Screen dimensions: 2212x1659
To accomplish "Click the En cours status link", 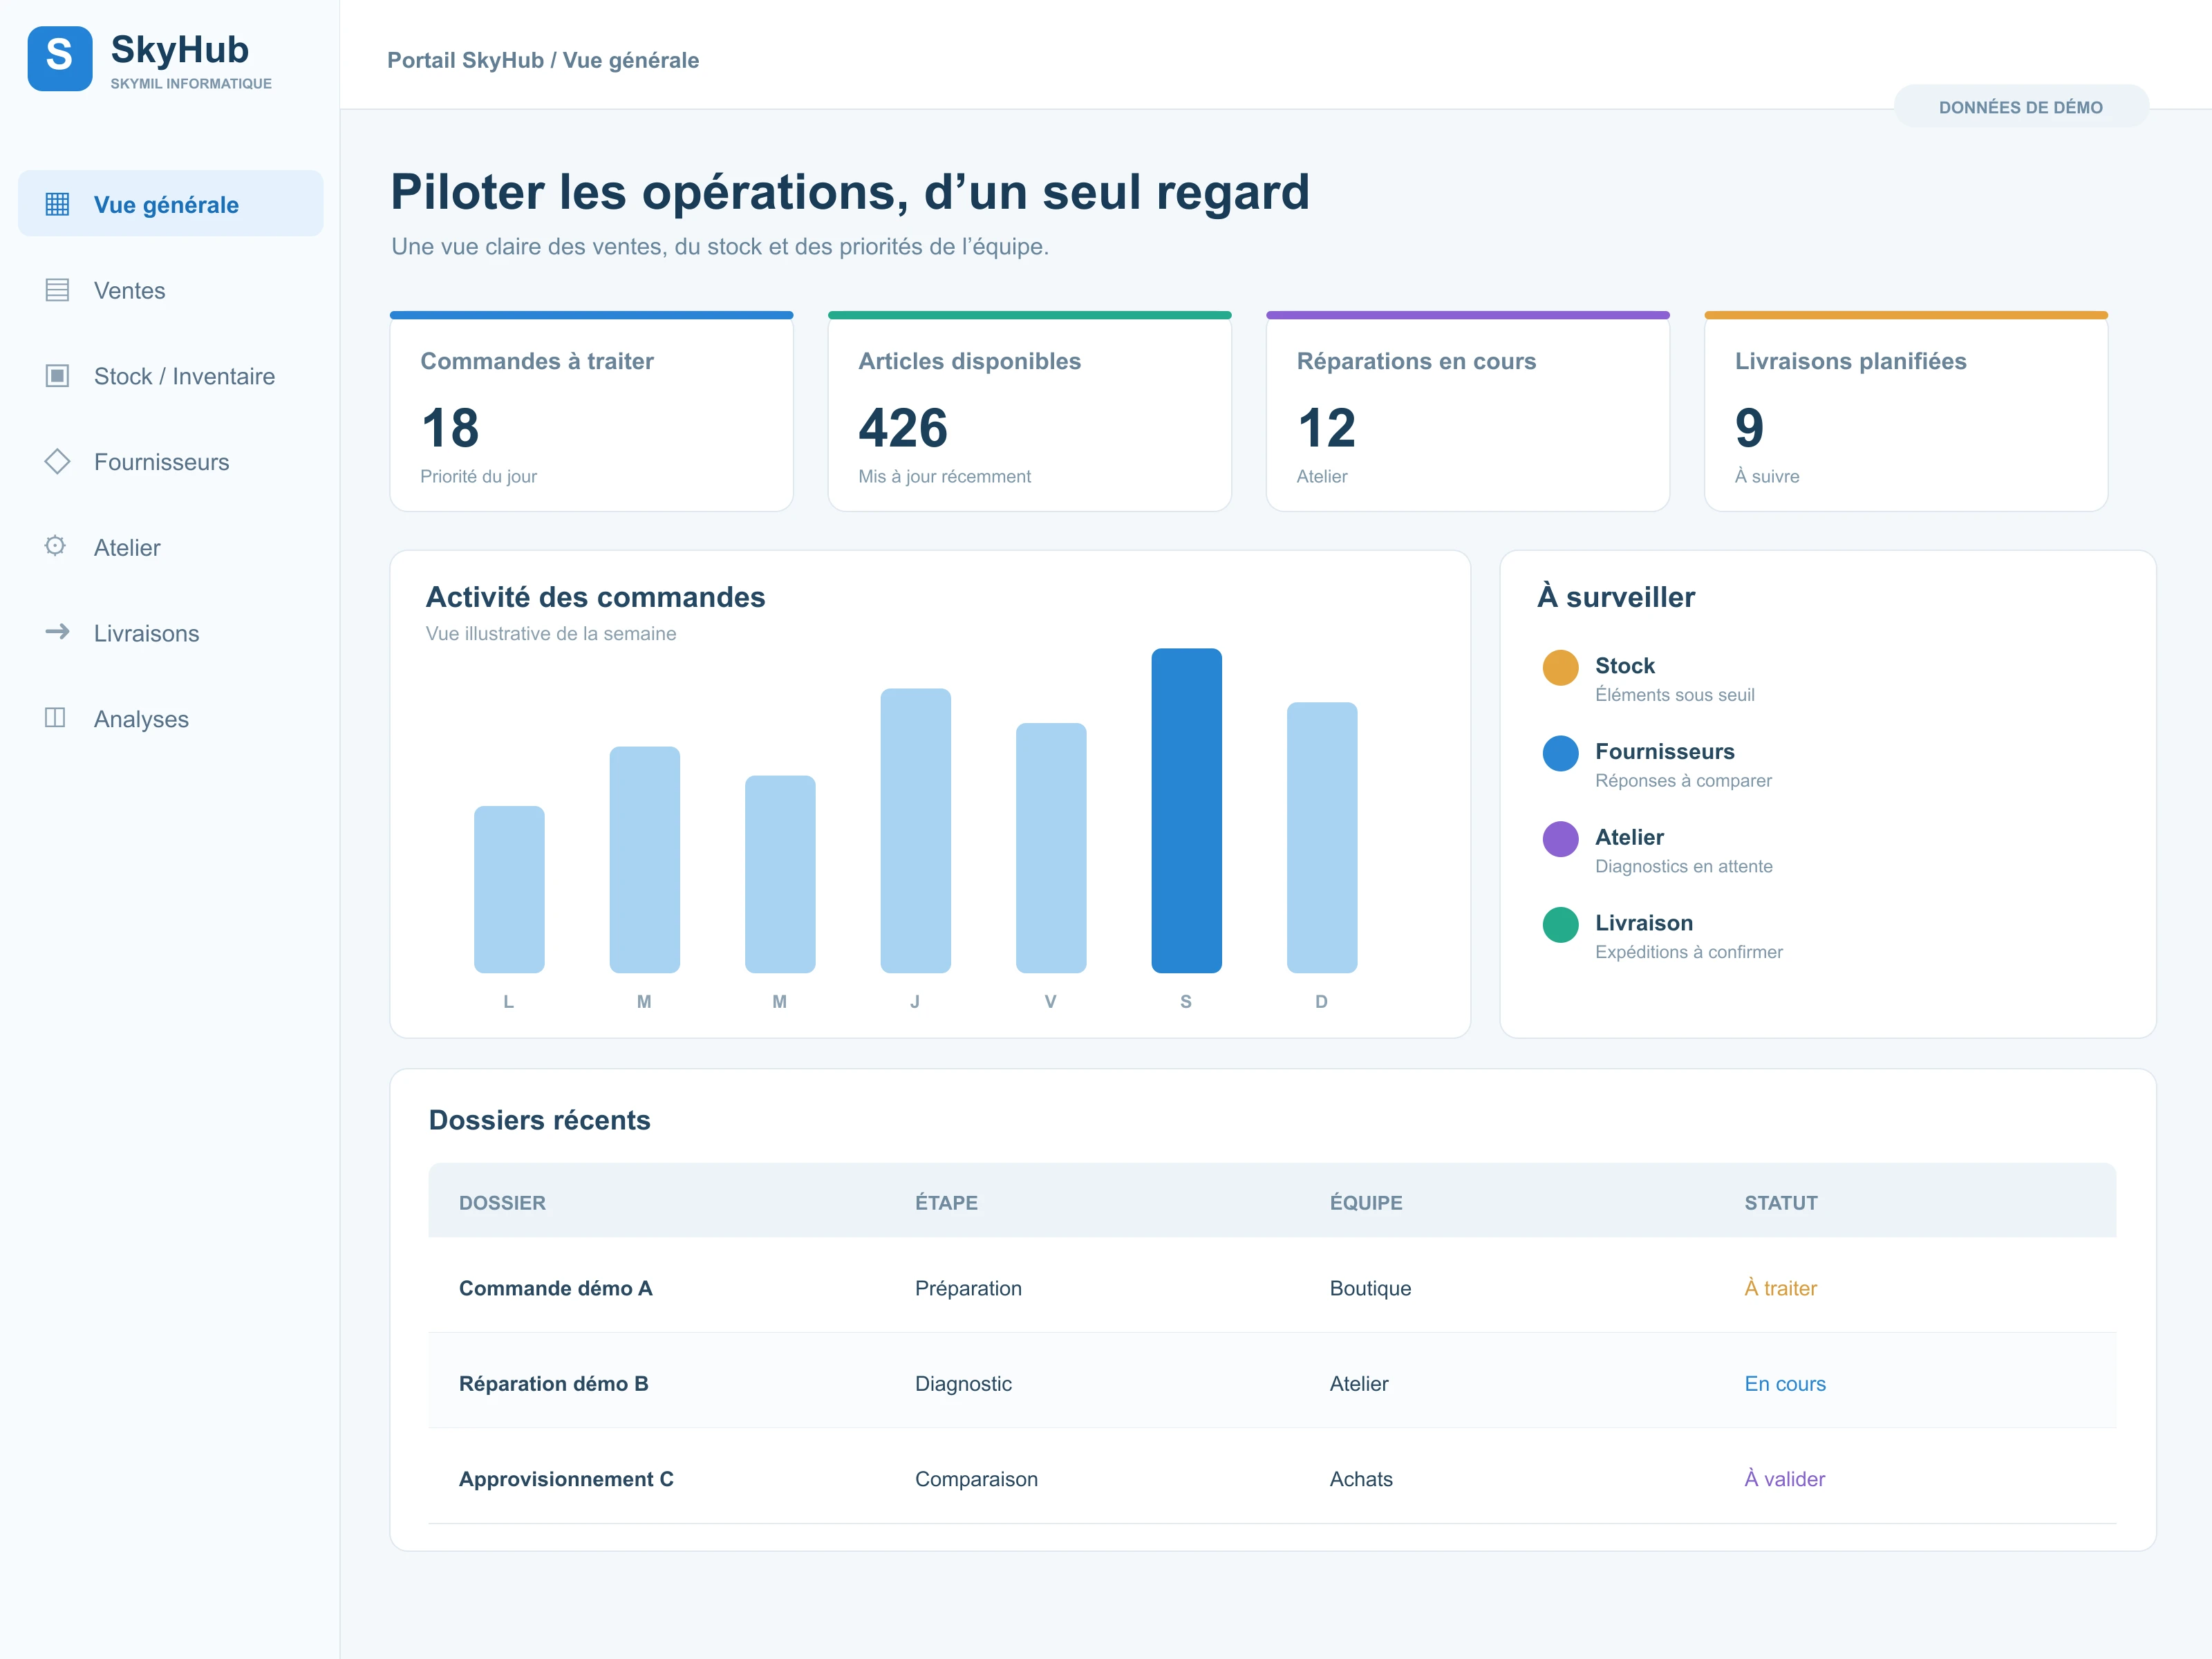I will point(1785,1384).
